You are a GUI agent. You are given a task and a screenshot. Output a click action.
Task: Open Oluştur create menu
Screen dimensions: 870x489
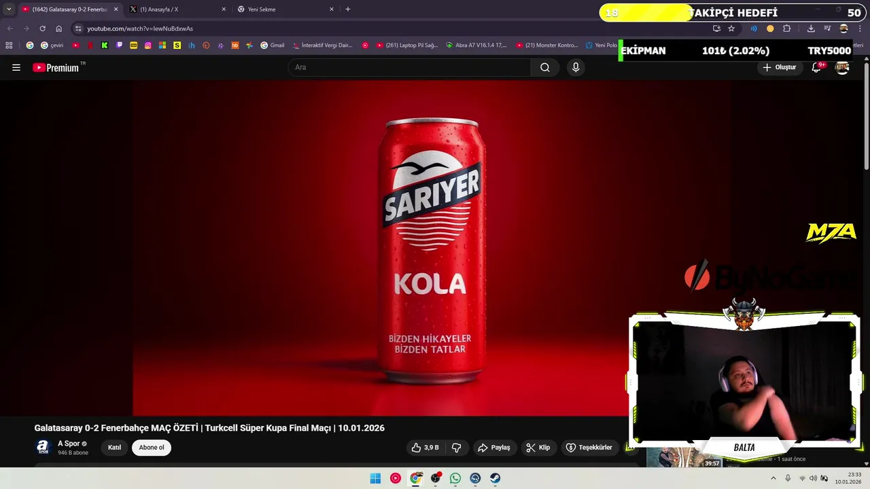[779, 67]
